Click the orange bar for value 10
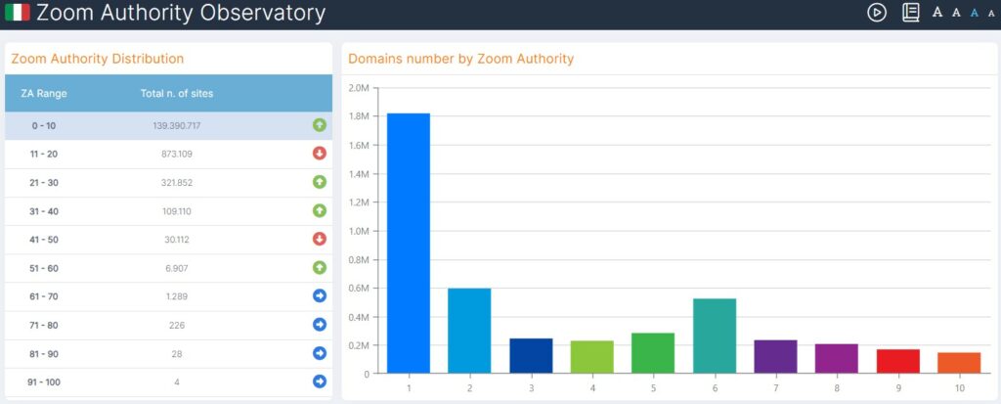This screenshot has height=404, width=1001. click(959, 362)
